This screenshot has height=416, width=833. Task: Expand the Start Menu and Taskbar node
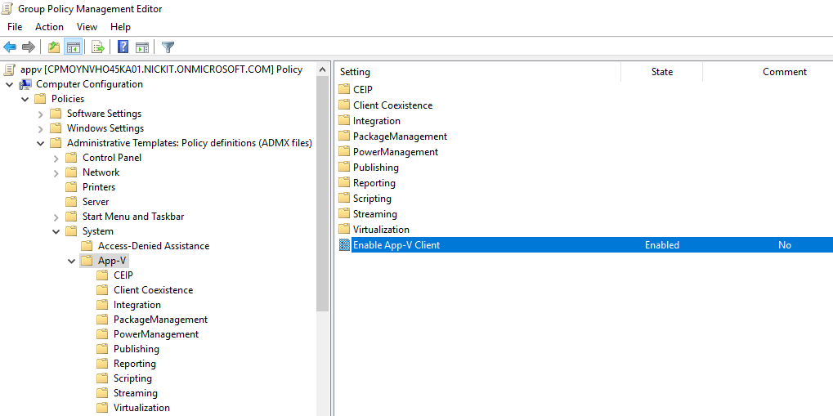click(x=56, y=217)
